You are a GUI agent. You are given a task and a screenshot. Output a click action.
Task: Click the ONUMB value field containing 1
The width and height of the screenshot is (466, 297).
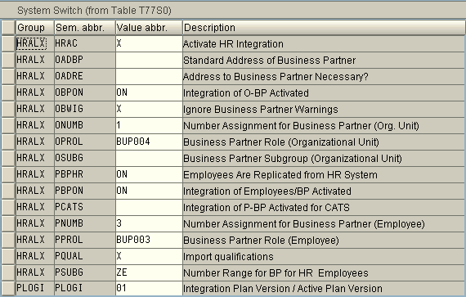coord(149,125)
